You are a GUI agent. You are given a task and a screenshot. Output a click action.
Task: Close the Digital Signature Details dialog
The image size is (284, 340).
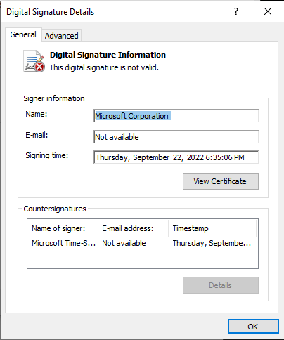268,11
